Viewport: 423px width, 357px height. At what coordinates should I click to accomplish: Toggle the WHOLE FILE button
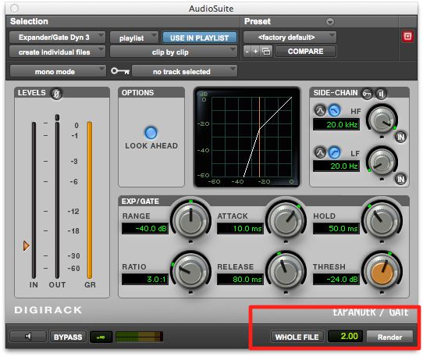click(297, 337)
